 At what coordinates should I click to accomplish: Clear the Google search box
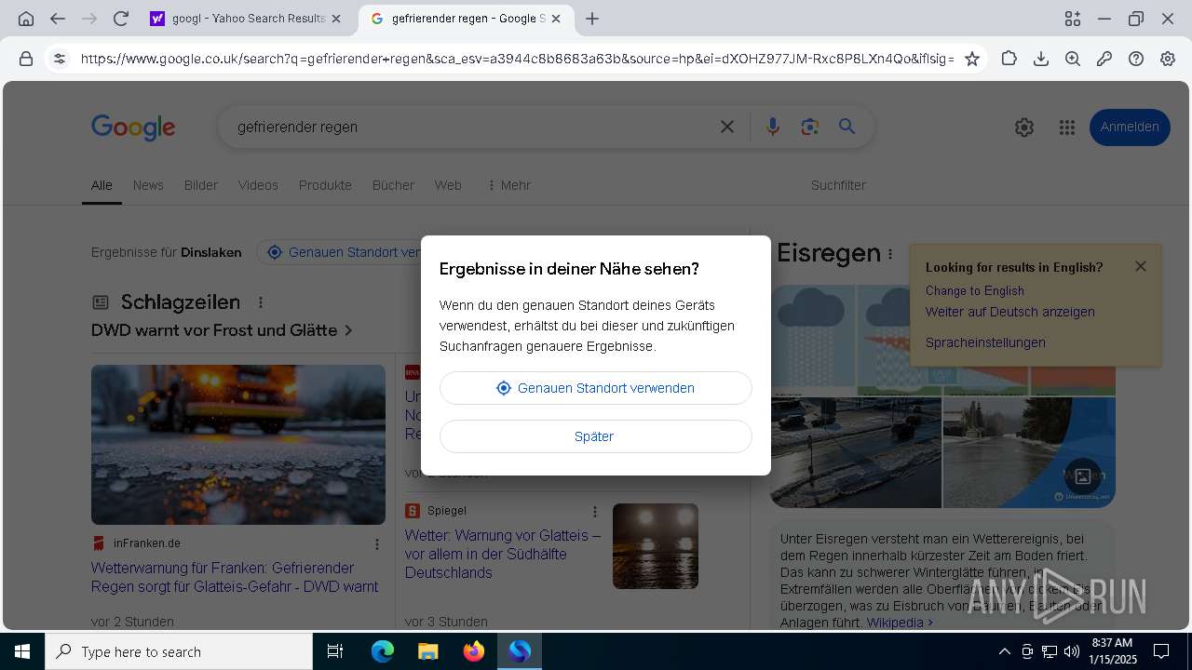point(727,127)
